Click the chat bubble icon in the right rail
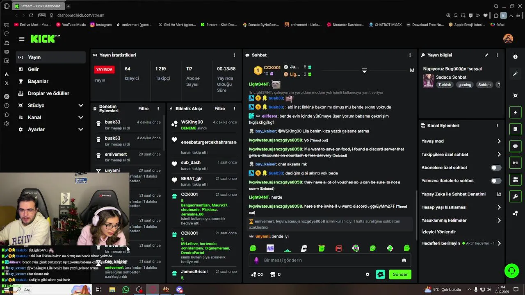The width and height of the screenshot is (525, 295). tap(516, 146)
